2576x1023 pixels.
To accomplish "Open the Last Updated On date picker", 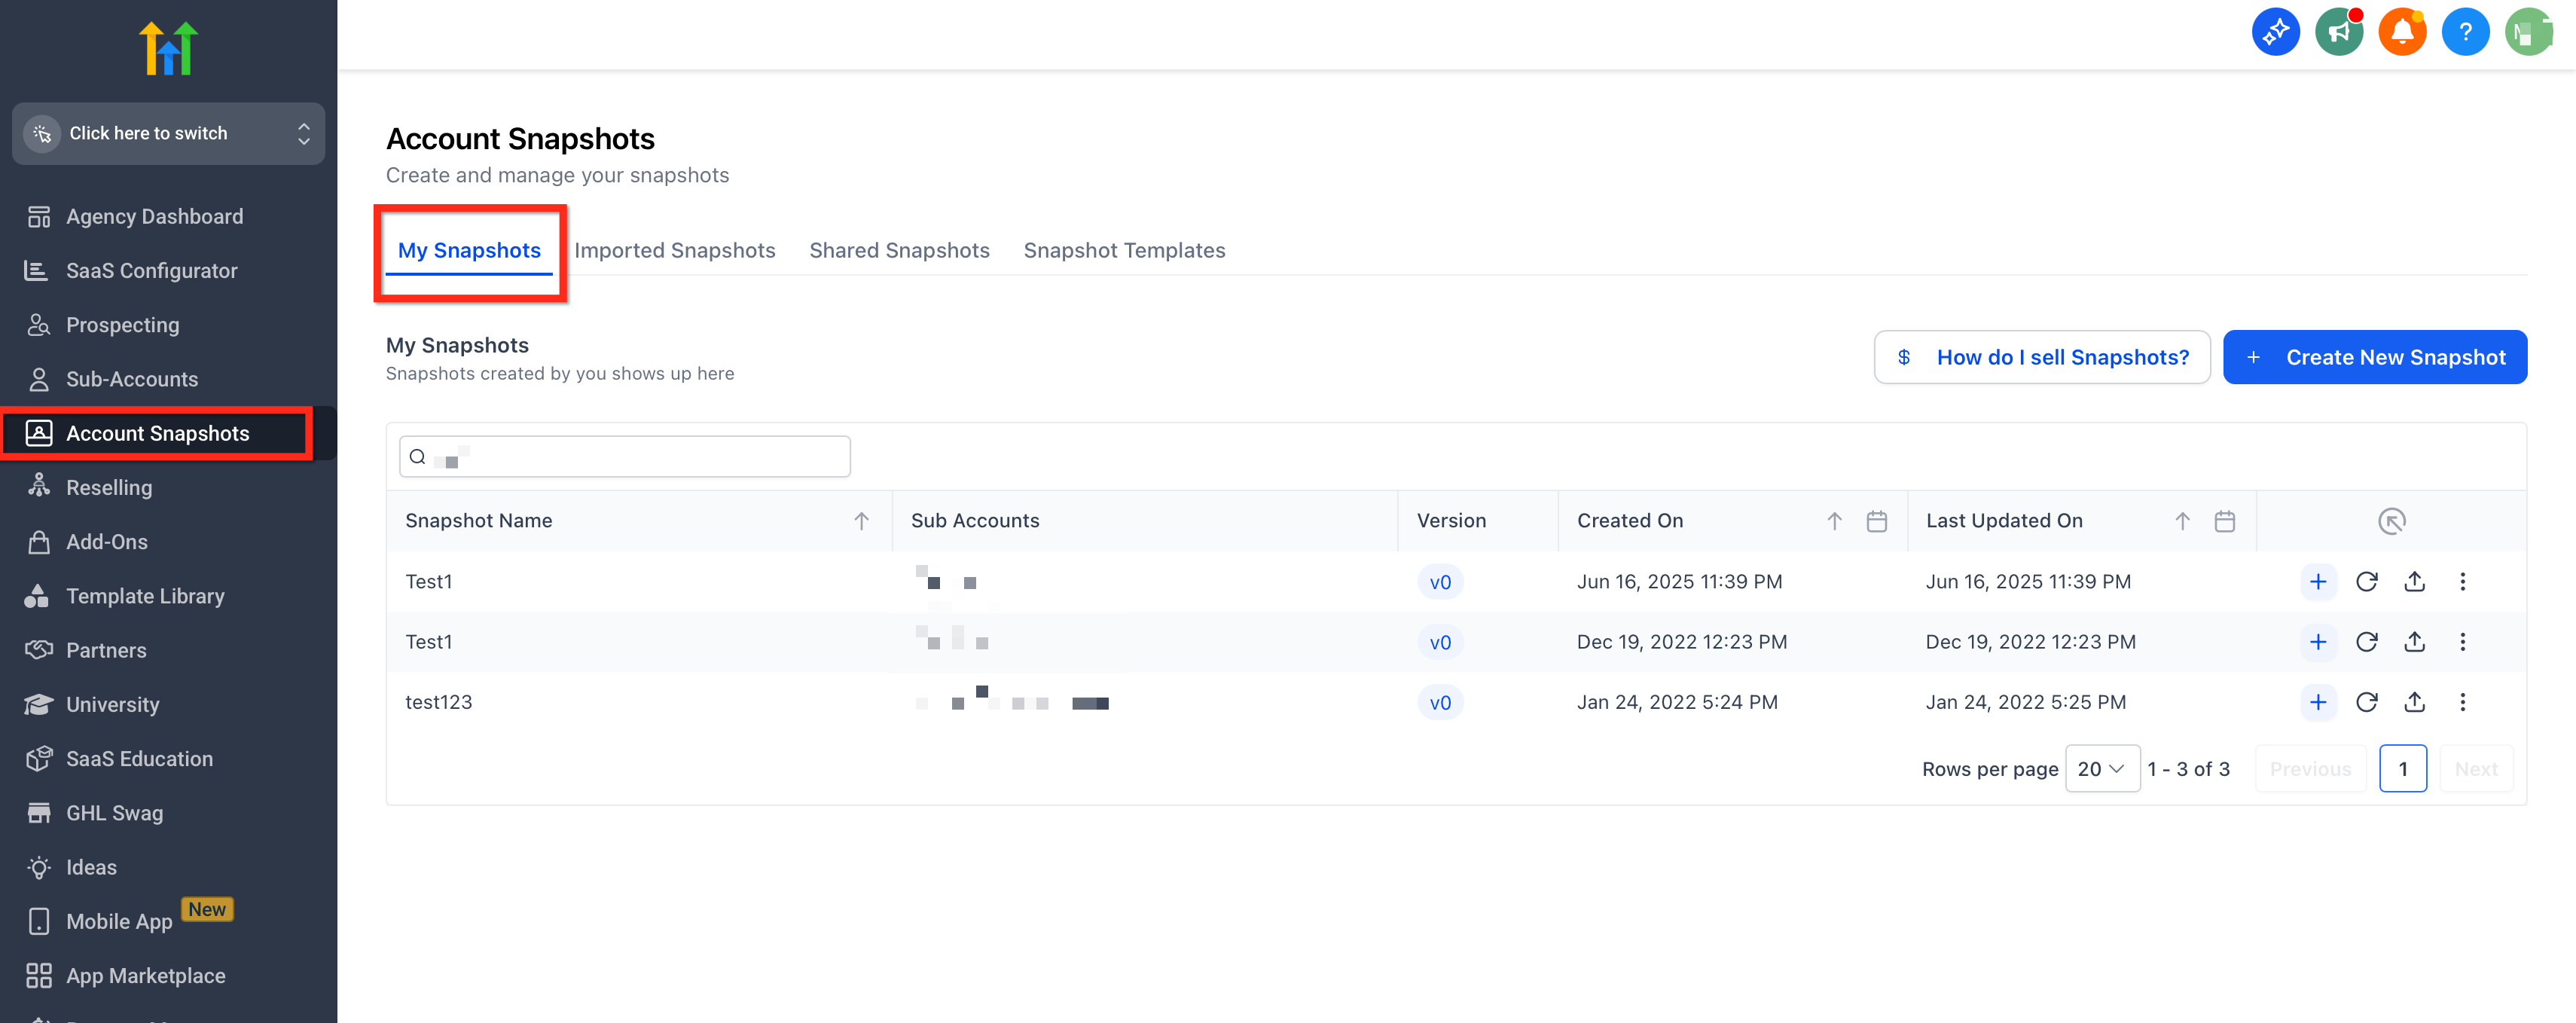I will [x=2224, y=521].
